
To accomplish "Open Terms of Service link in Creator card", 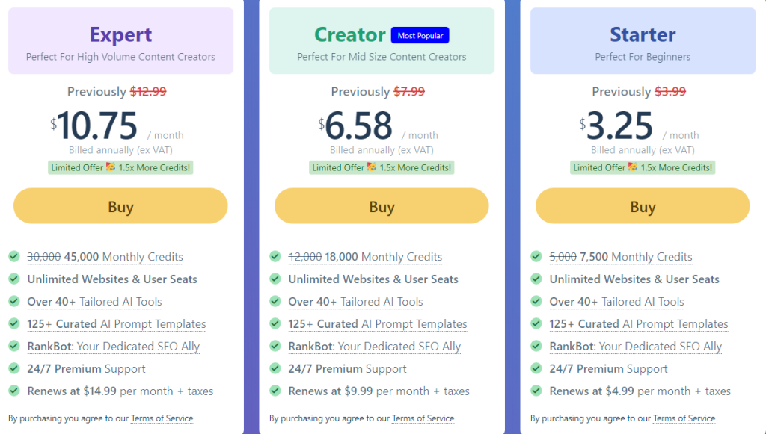I will [423, 418].
